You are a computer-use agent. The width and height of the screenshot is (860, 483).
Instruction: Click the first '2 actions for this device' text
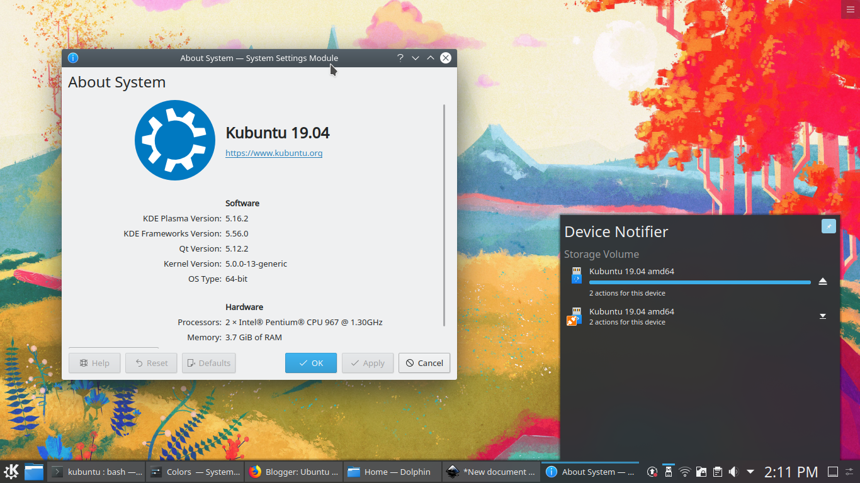(627, 293)
